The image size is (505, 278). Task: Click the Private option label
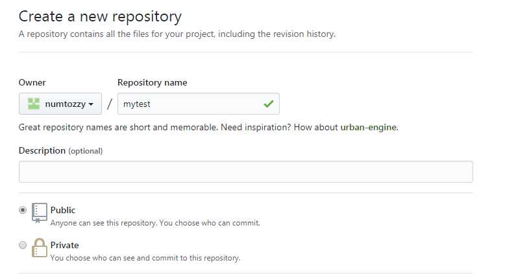coord(64,245)
